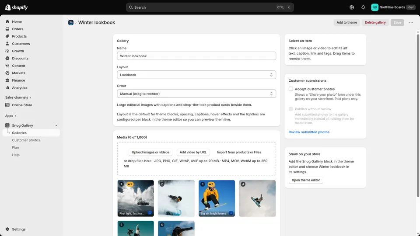The width and height of the screenshot is (420, 236).
Task: Click the Discounts icon in sidebar
Action: pyautogui.click(x=7, y=58)
